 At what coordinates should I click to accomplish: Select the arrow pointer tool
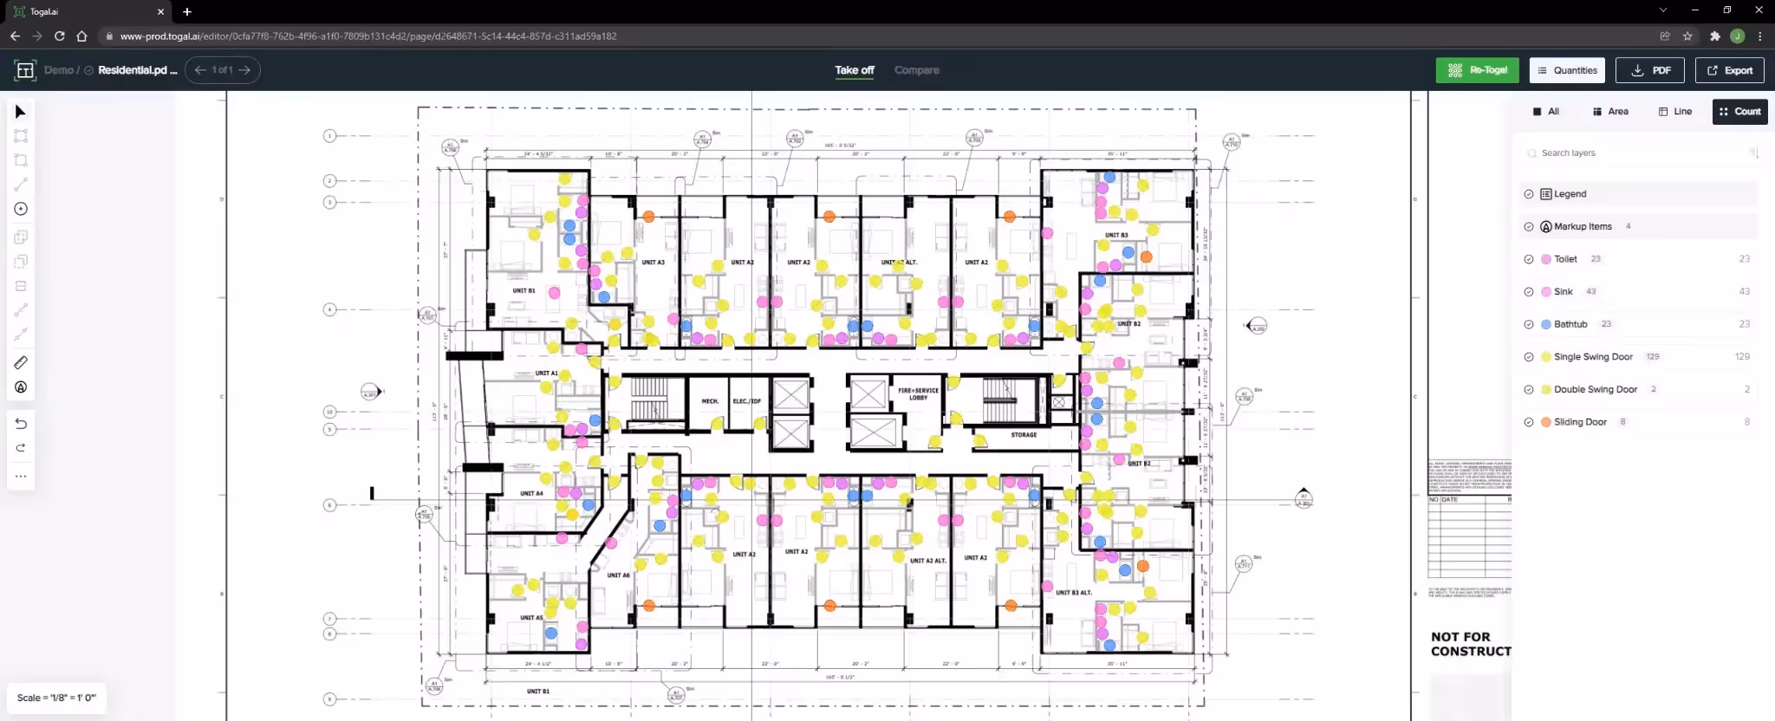(x=21, y=112)
